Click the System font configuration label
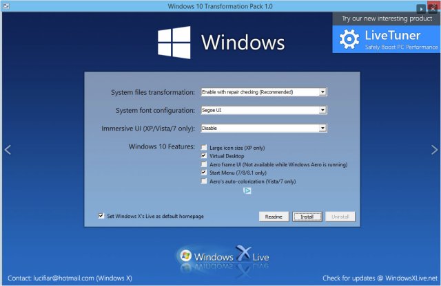This screenshot has width=441, height=286. pyautogui.click(x=155, y=111)
